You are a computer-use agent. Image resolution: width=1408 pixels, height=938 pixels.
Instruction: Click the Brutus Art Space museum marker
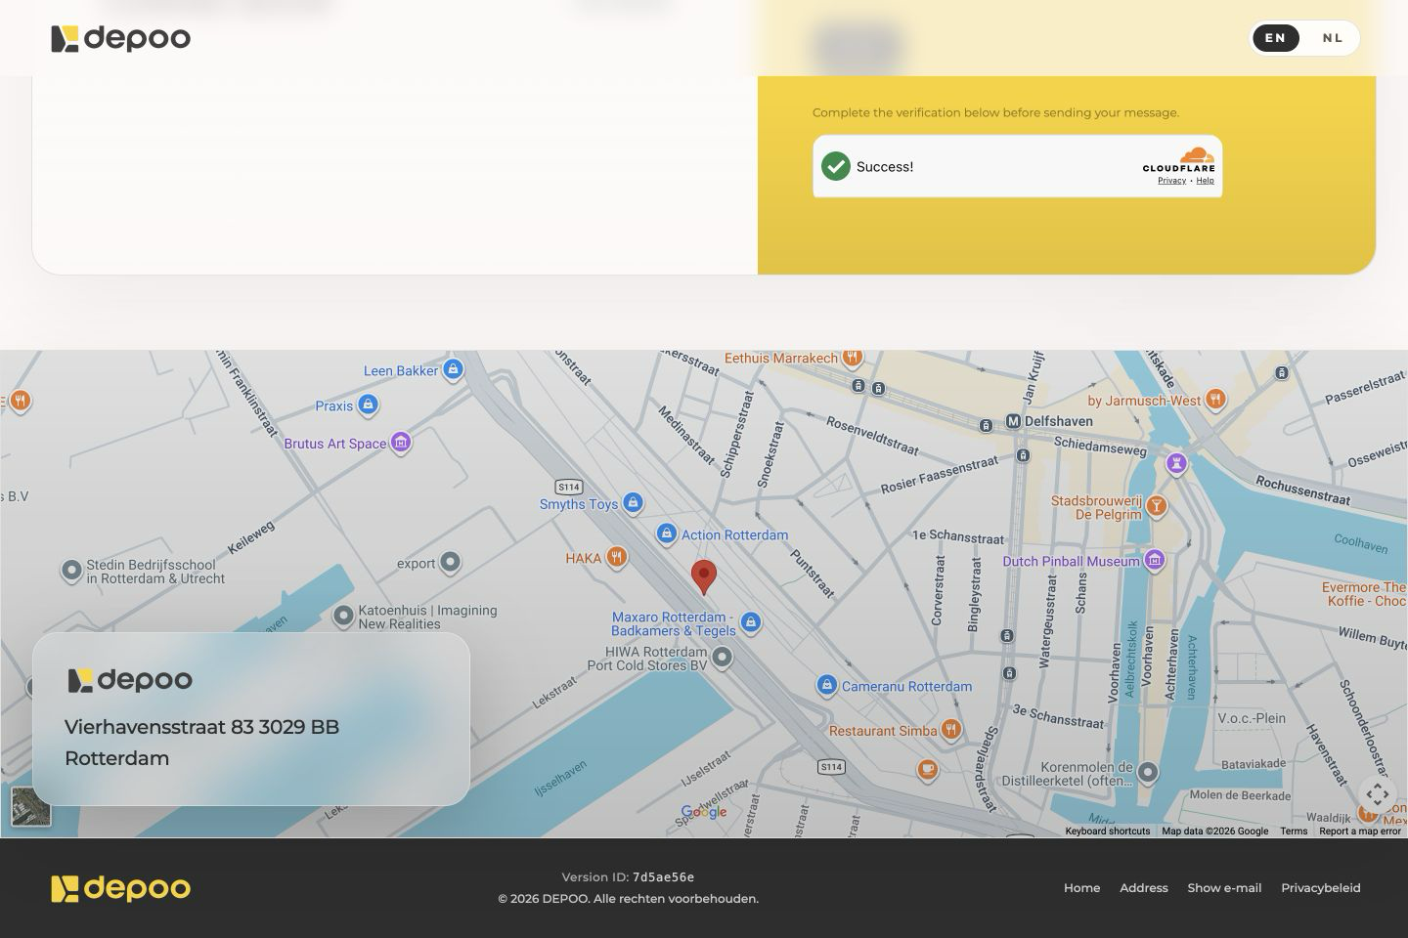pyautogui.click(x=400, y=443)
